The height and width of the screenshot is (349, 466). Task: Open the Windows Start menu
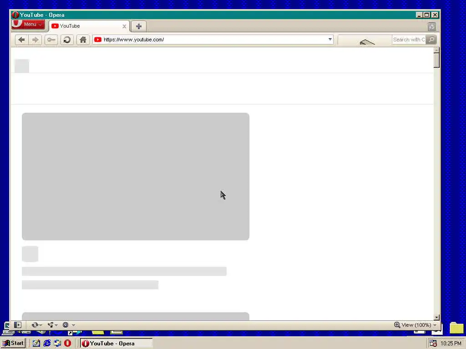pos(13,344)
